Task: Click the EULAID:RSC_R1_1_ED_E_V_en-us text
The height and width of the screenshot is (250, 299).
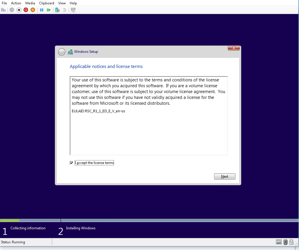Action: (x=98, y=111)
